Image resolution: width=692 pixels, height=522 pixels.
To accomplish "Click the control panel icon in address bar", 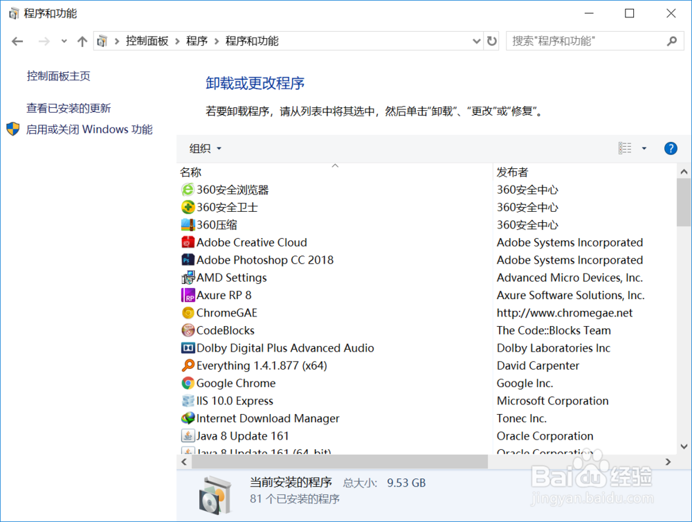I will point(102,41).
